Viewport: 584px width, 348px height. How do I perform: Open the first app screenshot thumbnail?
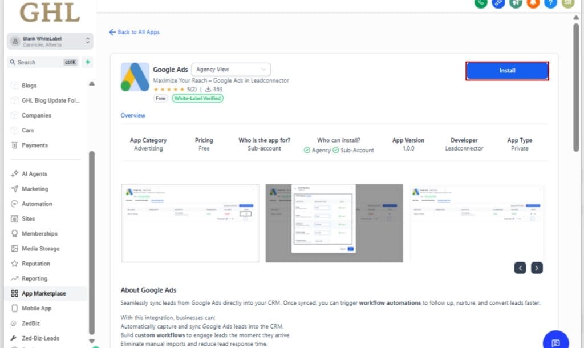pos(190,223)
